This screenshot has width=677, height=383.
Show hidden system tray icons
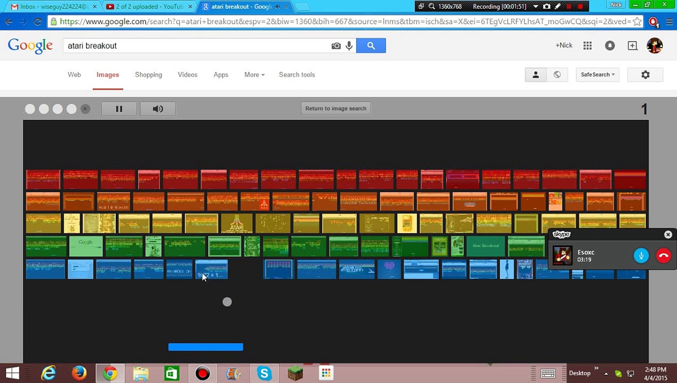pyautogui.click(x=606, y=373)
